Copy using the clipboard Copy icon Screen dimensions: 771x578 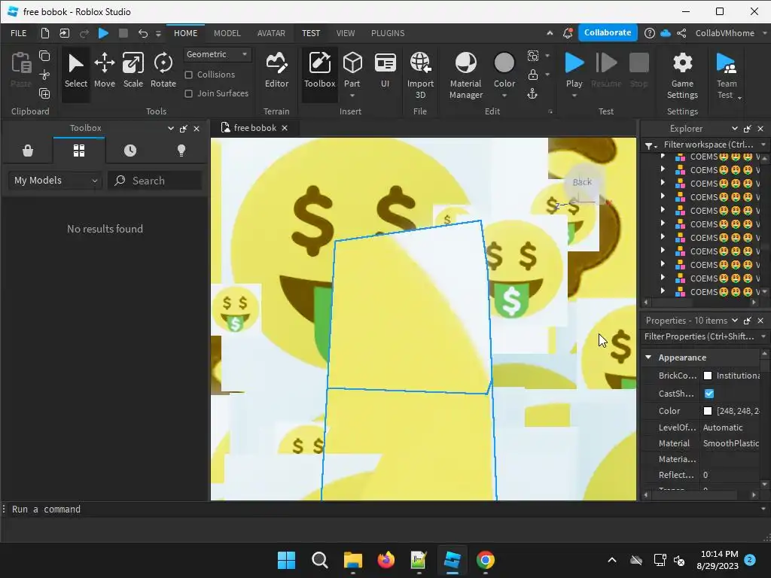44,56
